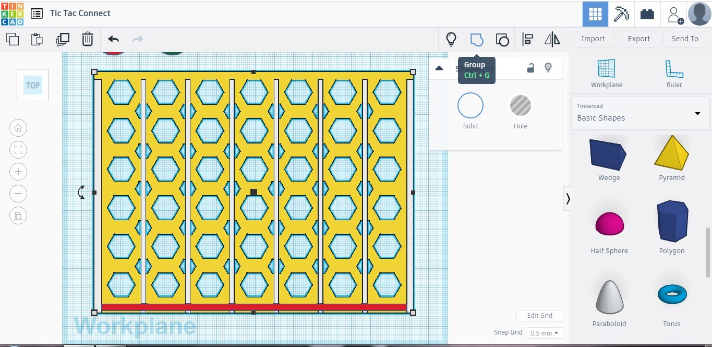Viewport: 712px width, 347px height.
Task: Zoom in with plus button
Action: pyautogui.click(x=18, y=172)
